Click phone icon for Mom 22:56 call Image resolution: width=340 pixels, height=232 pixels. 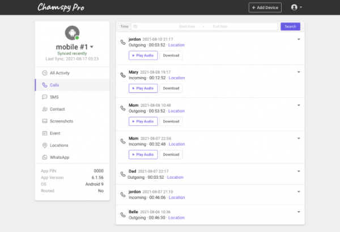(x=123, y=141)
